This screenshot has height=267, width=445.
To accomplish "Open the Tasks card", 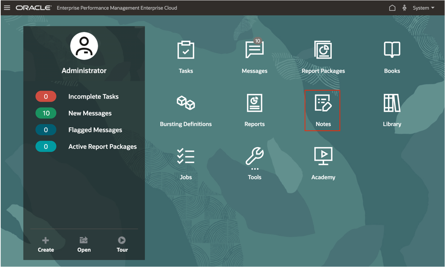I will pyautogui.click(x=186, y=58).
